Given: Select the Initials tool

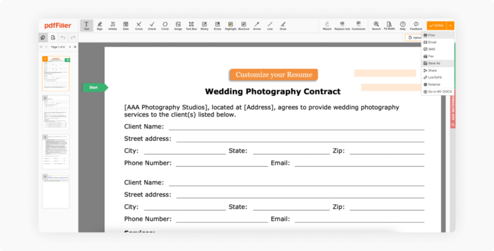Looking at the screenshot, I should tap(113, 26).
